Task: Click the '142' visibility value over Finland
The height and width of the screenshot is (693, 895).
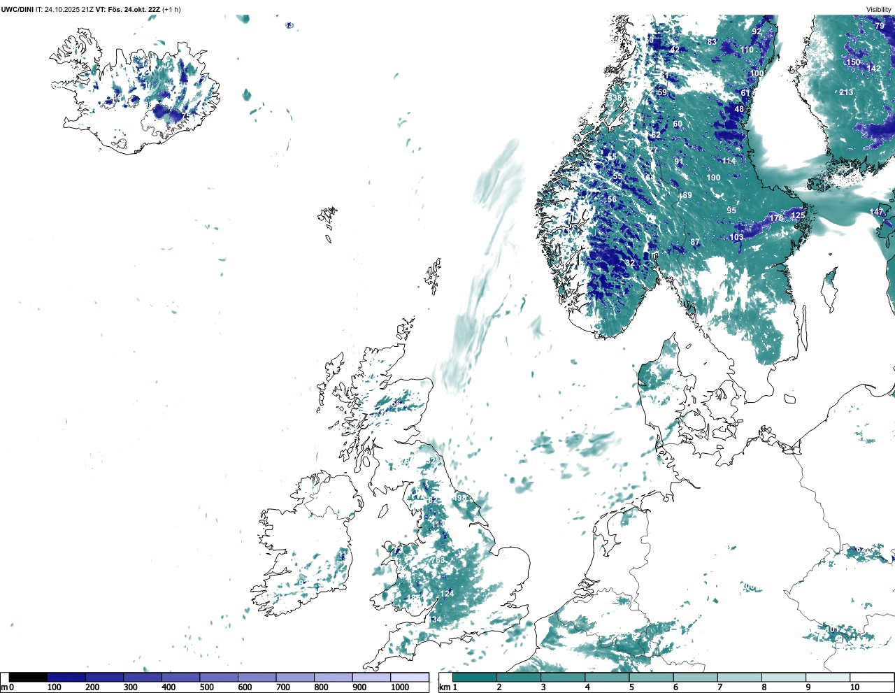Action: pyautogui.click(x=874, y=69)
